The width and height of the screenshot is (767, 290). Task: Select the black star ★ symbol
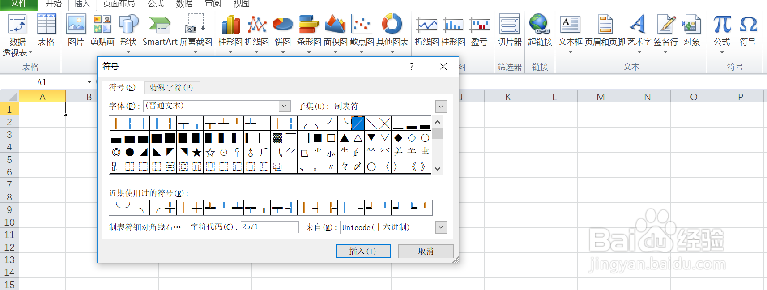tap(197, 153)
